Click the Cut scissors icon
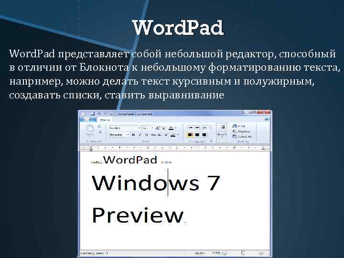The image size is (344, 258). click(99, 126)
